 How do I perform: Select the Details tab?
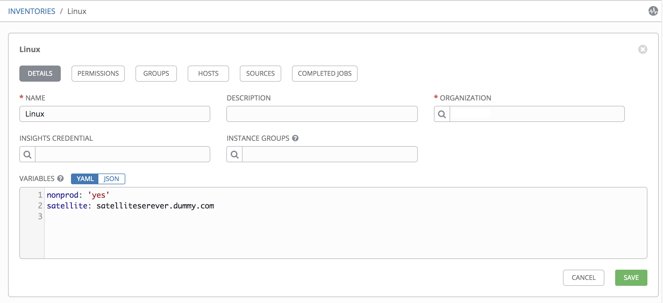pyautogui.click(x=40, y=74)
